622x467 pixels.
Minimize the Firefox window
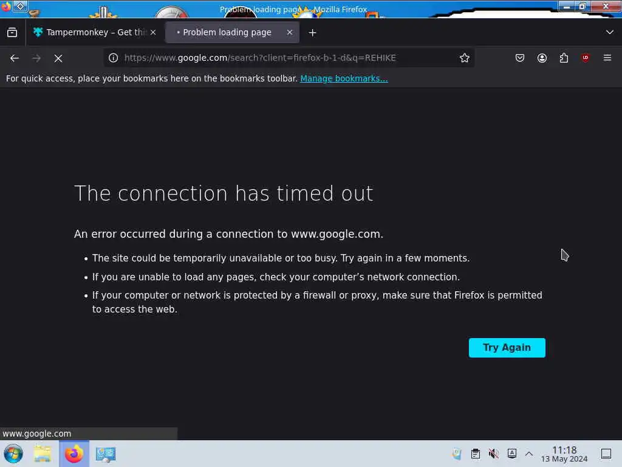point(567,6)
